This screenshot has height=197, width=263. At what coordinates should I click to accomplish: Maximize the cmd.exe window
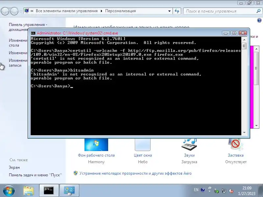click(x=234, y=33)
